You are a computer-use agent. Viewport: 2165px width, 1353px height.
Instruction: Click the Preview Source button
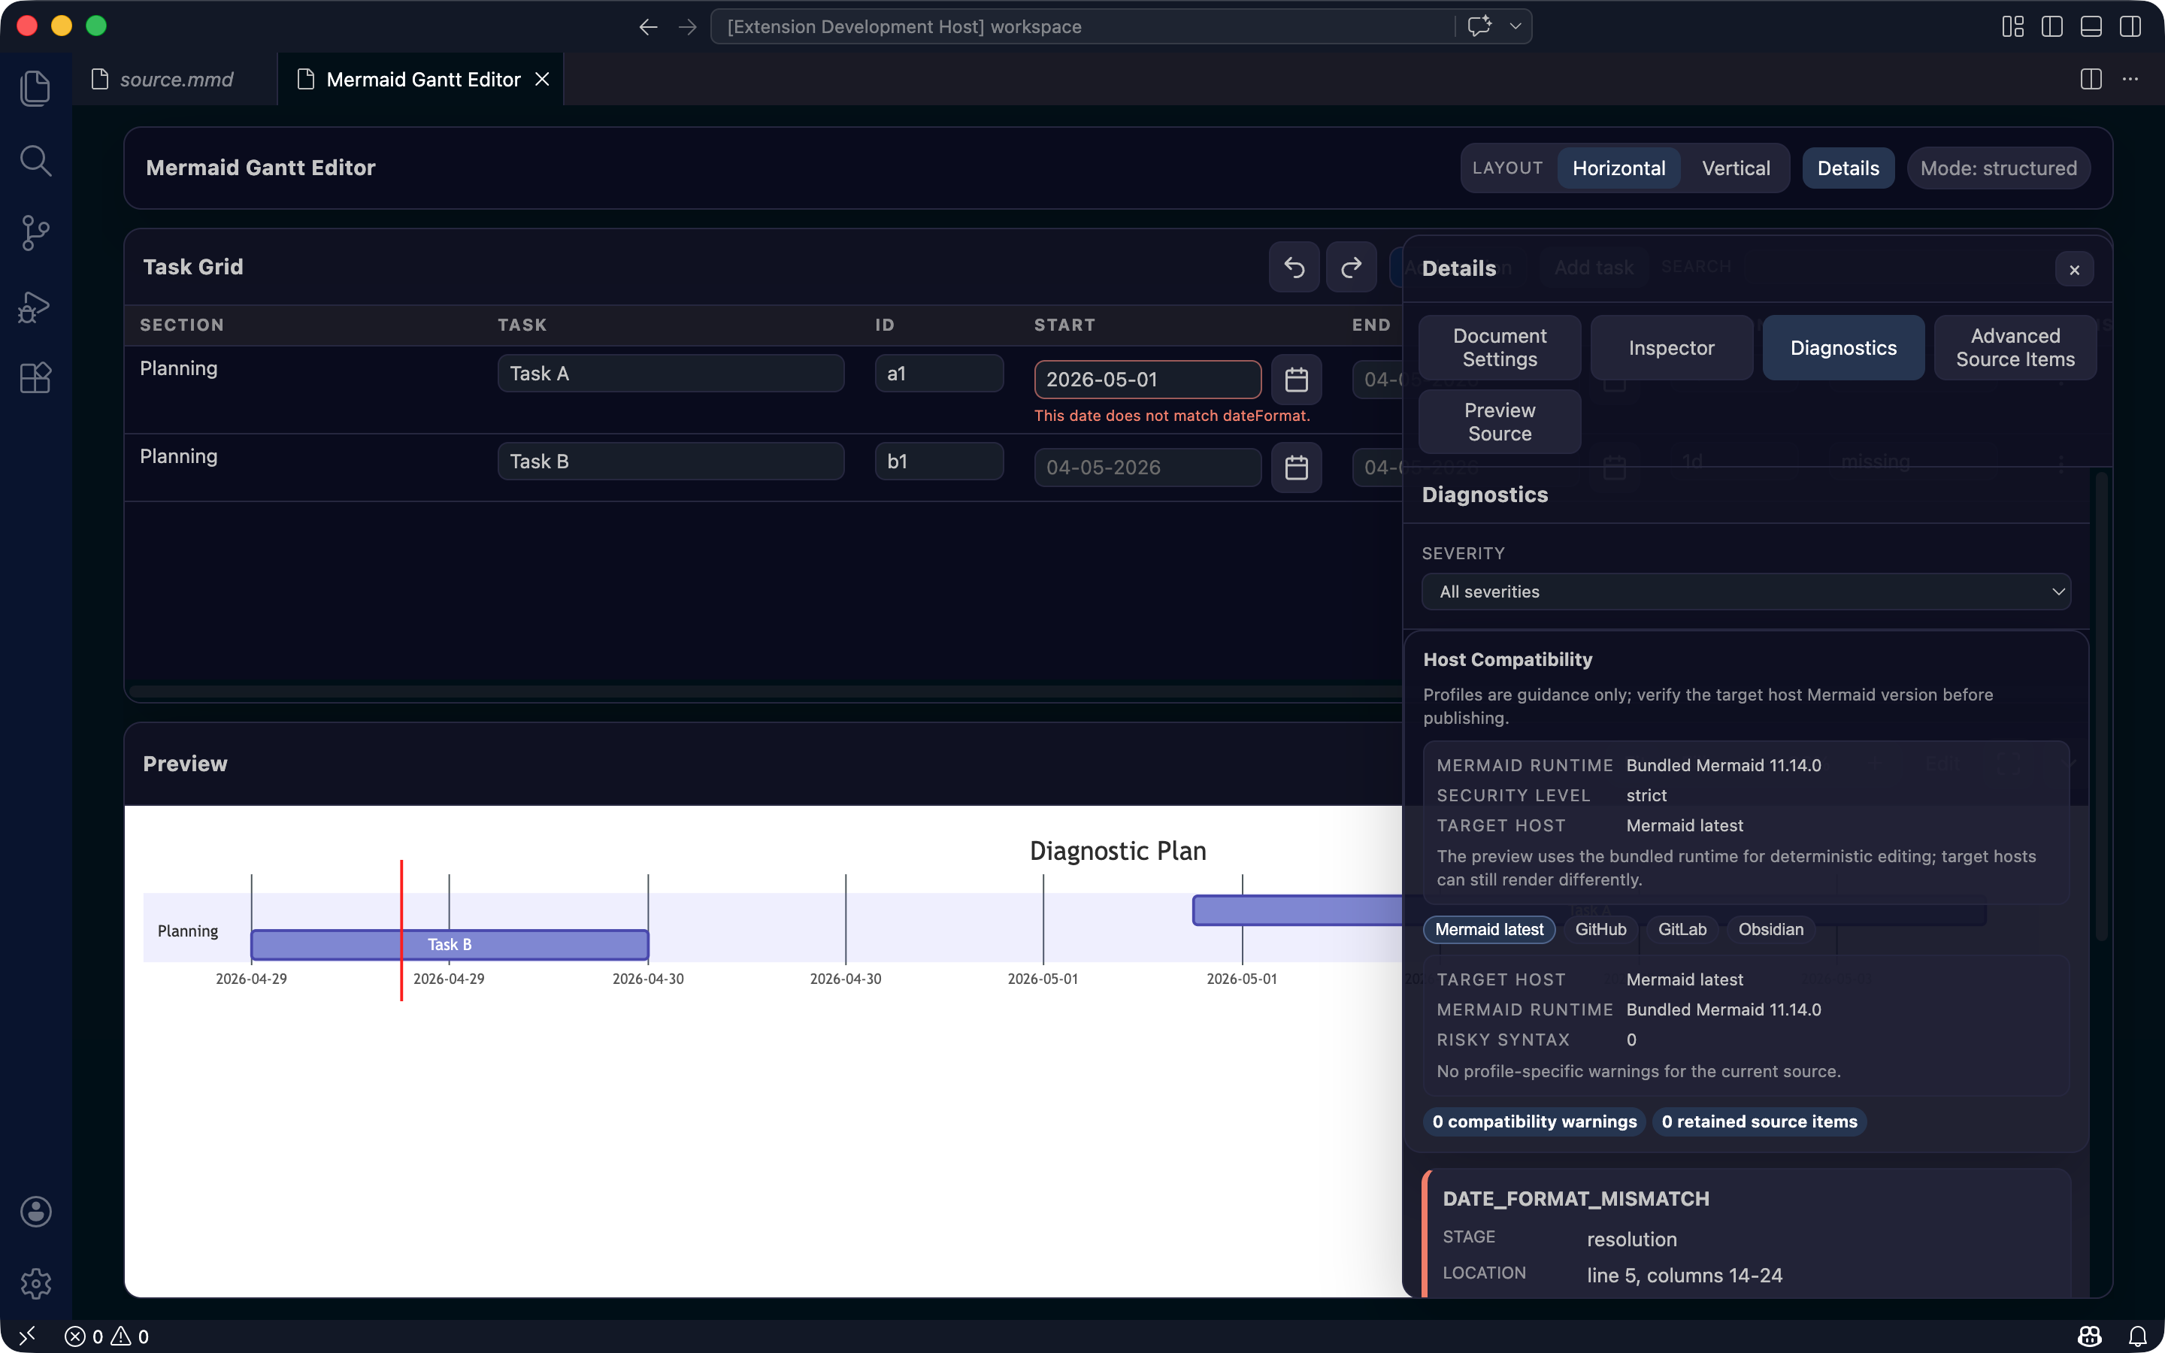point(1500,422)
